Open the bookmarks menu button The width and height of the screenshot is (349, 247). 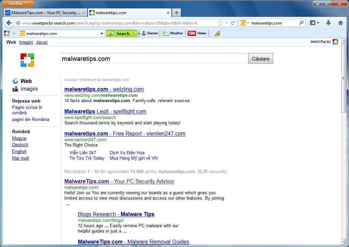tap(315, 23)
